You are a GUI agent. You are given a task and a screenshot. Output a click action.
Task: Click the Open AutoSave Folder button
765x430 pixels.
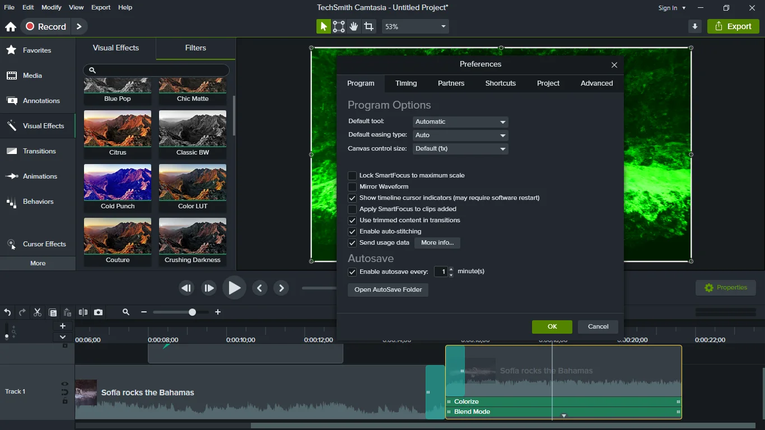[x=388, y=289]
